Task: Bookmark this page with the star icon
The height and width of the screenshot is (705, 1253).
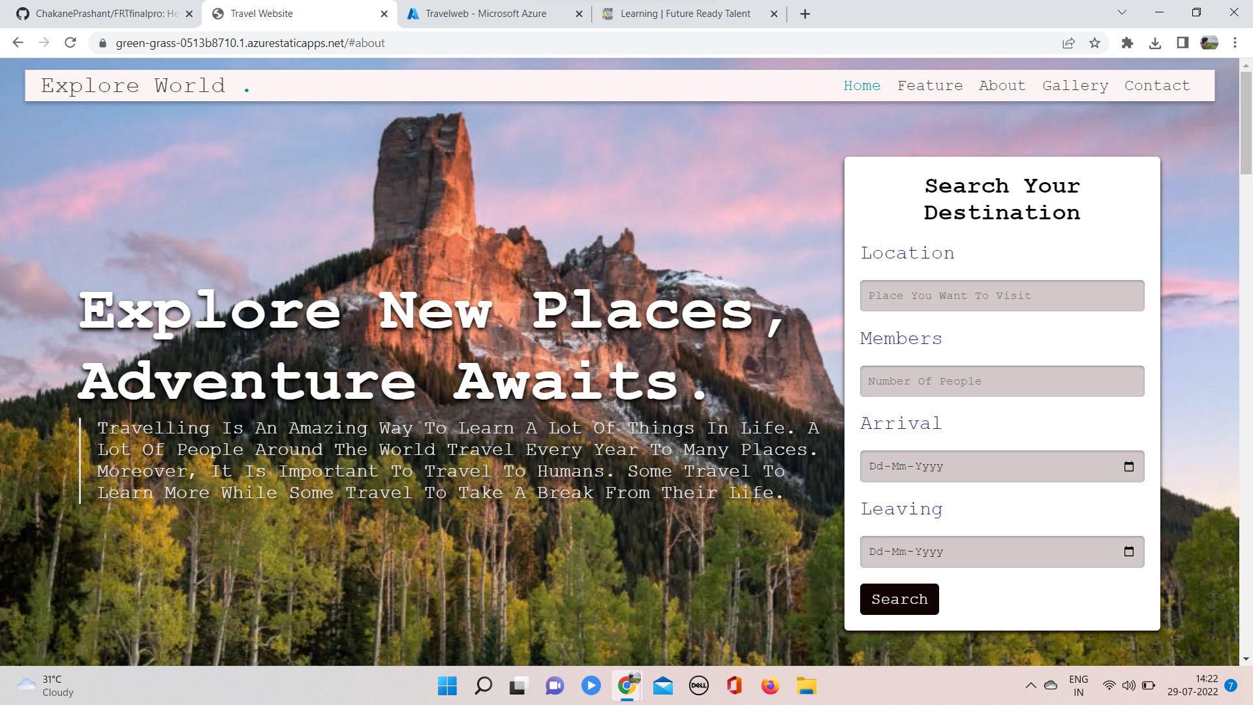Action: tap(1094, 43)
